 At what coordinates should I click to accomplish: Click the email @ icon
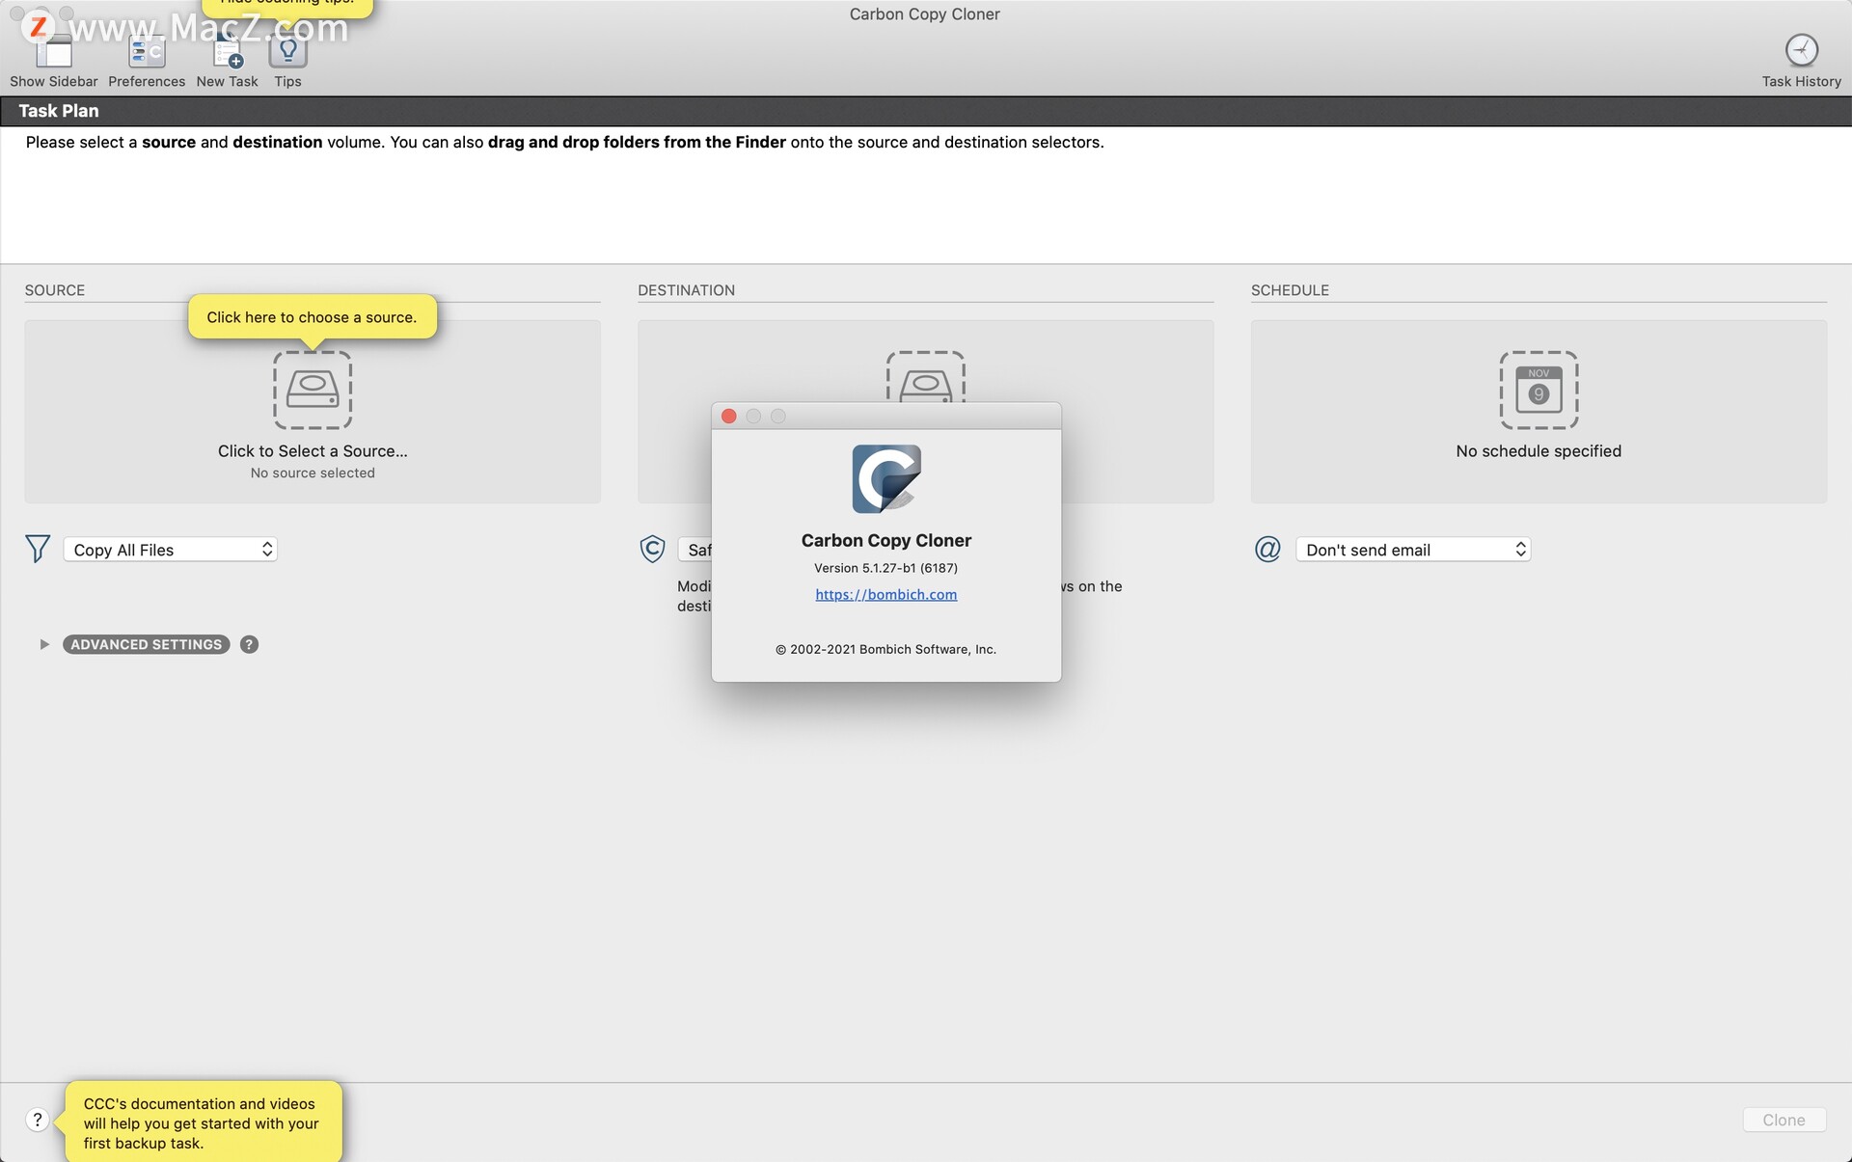[1267, 549]
